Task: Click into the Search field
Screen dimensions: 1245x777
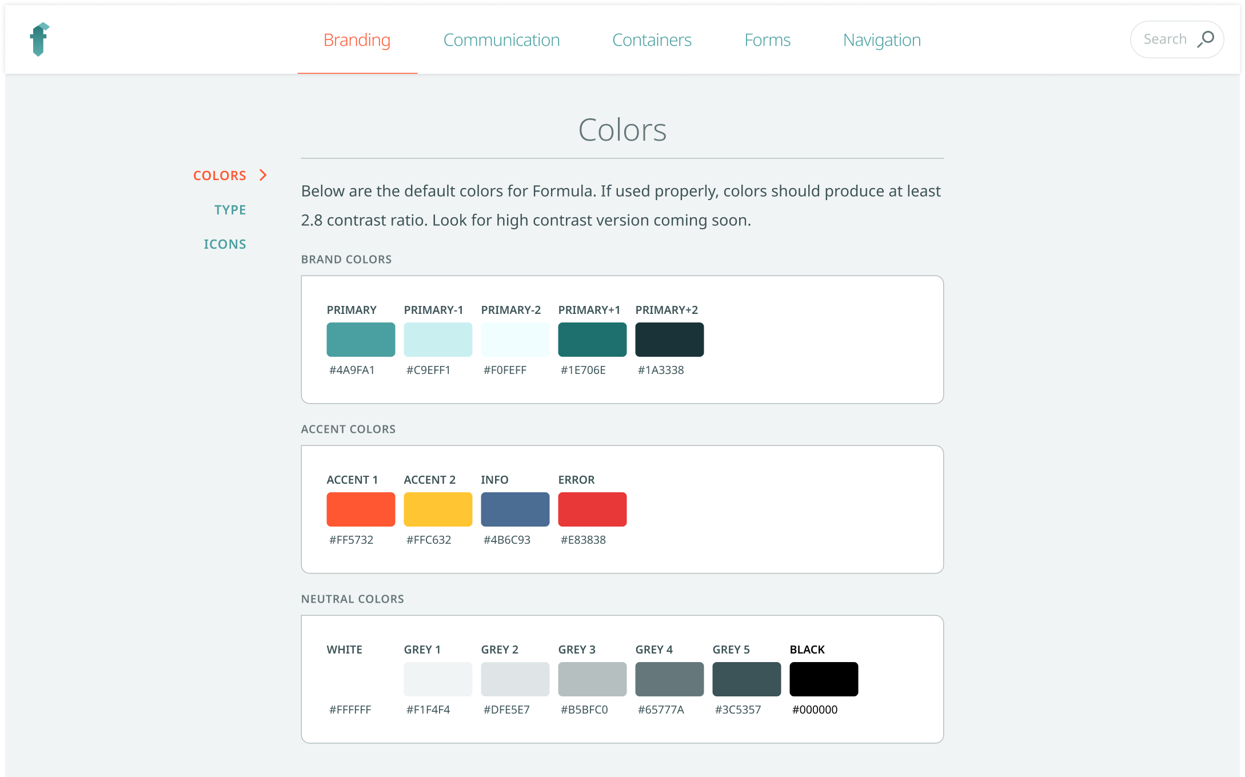Action: (1165, 39)
